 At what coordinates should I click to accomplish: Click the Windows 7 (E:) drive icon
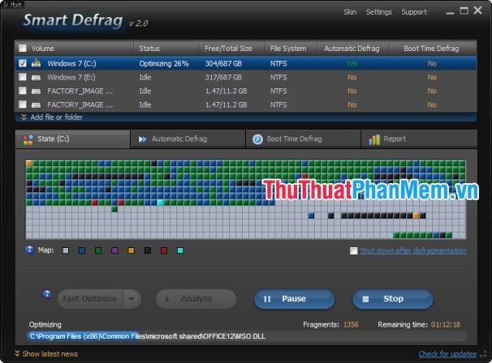tap(36, 77)
